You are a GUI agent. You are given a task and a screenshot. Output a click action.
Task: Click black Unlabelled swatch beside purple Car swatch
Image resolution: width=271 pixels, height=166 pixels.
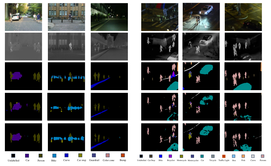coord(13,156)
